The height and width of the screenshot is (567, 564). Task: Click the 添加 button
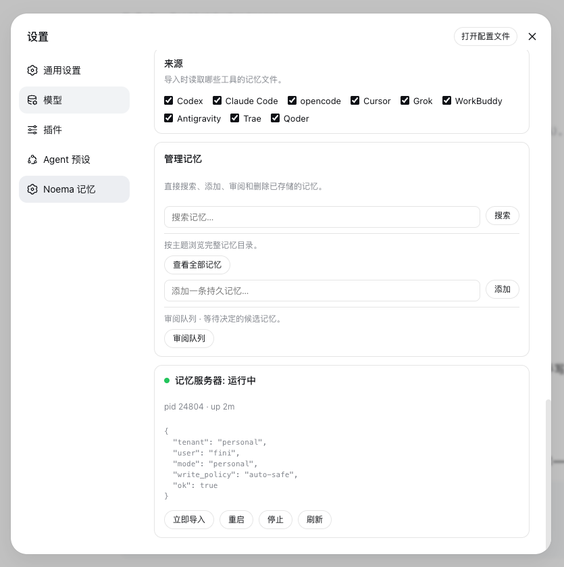pos(503,289)
